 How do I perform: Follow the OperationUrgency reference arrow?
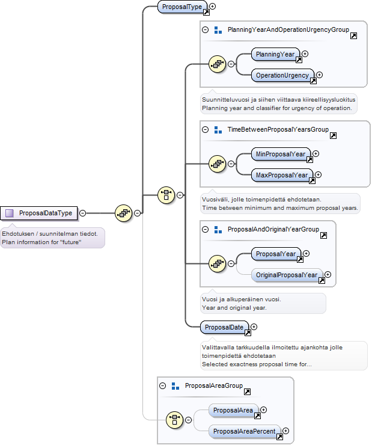[x=313, y=81]
